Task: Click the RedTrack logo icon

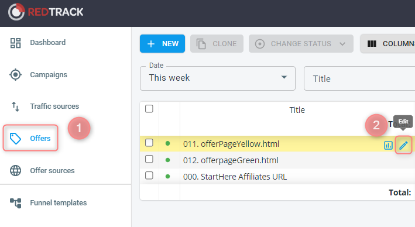Action: (x=16, y=12)
